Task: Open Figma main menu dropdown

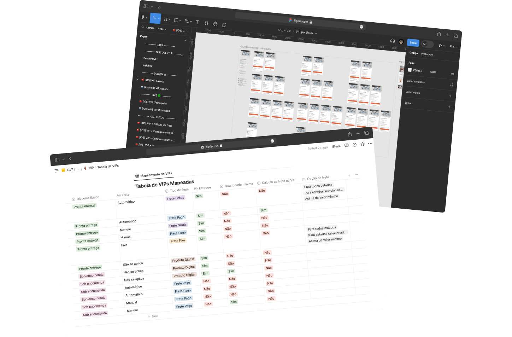Action: 144,17
